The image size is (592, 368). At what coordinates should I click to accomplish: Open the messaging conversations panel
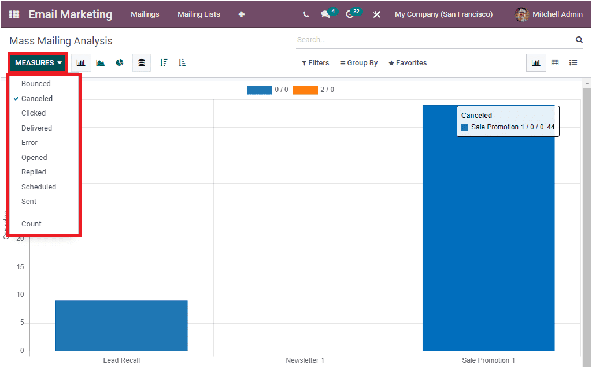coord(325,14)
